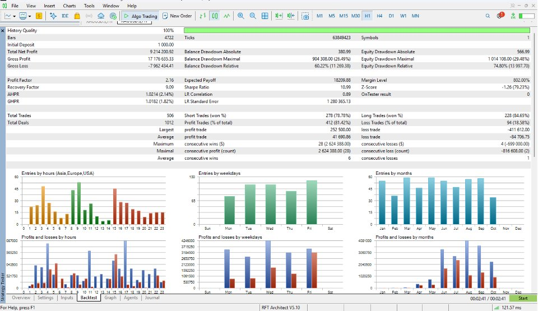This screenshot has height=311, width=538.
Task: Open the Insert menu
Action: 49,6
